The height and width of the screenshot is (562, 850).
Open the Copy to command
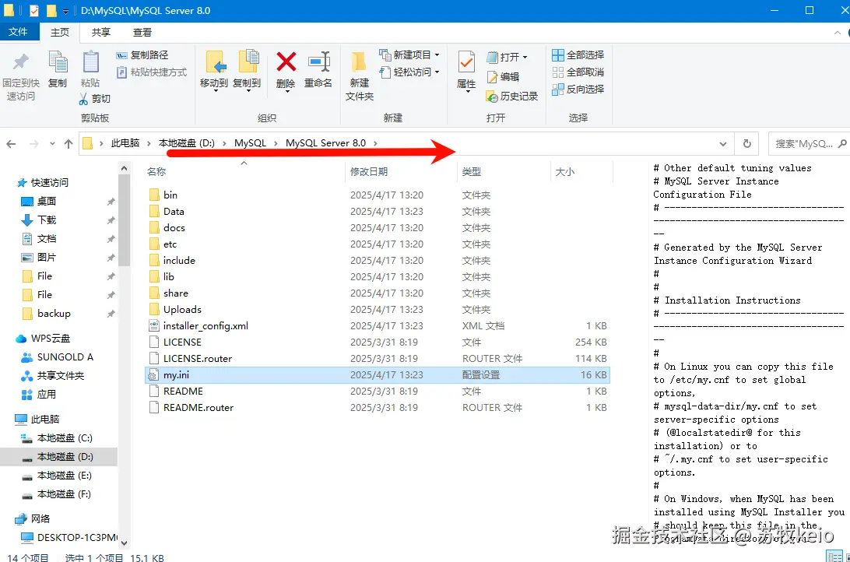click(248, 71)
